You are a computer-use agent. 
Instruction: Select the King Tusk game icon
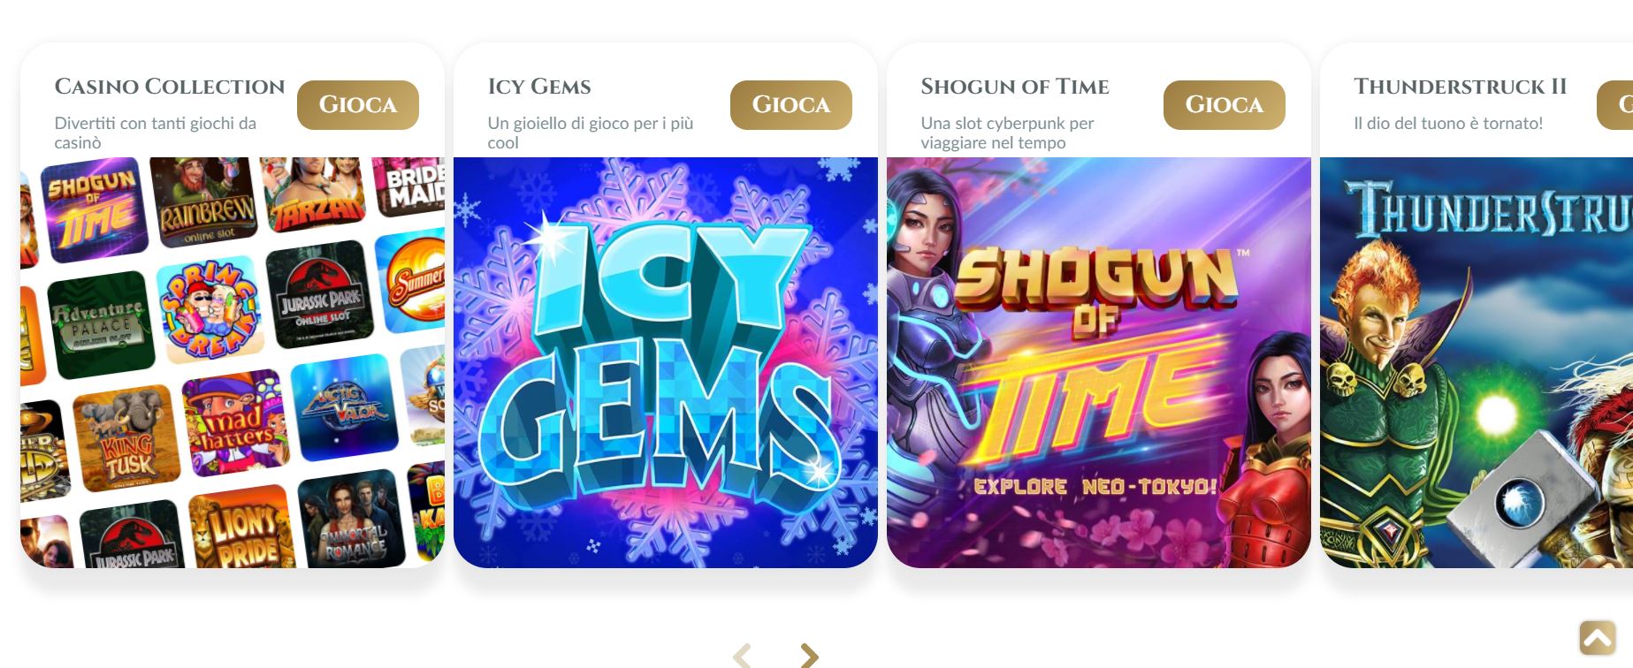pyautogui.click(x=126, y=437)
